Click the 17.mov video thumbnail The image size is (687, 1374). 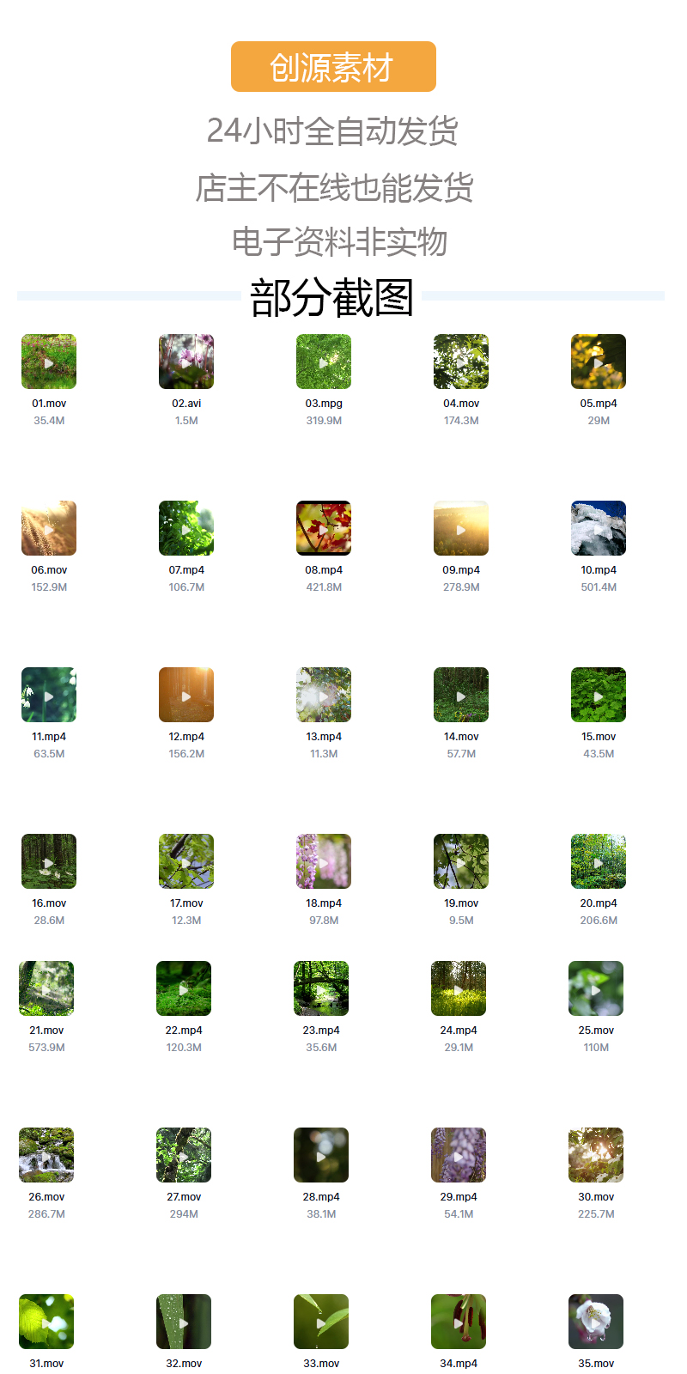coord(186,861)
